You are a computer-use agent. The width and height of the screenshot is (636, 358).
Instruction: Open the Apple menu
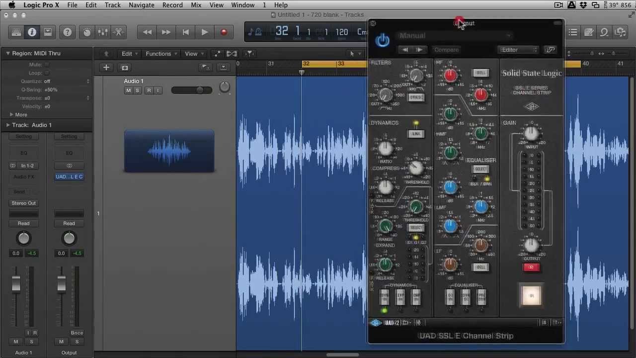(12, 5)
